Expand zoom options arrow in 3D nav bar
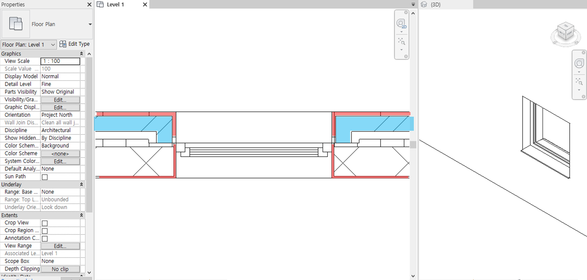The width and height of the screenshot is (587, 280). (579, 90)
